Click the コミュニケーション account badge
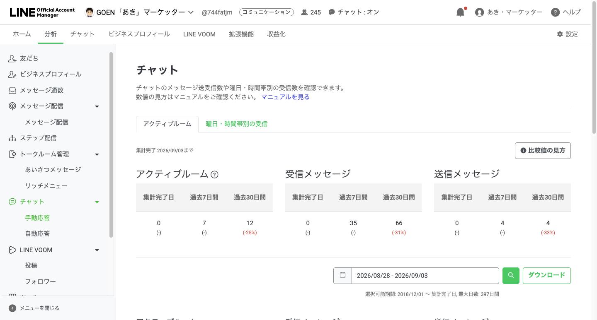Image resolution: width=597 pixels, height=320 pixels. click(x=267, y=12)
